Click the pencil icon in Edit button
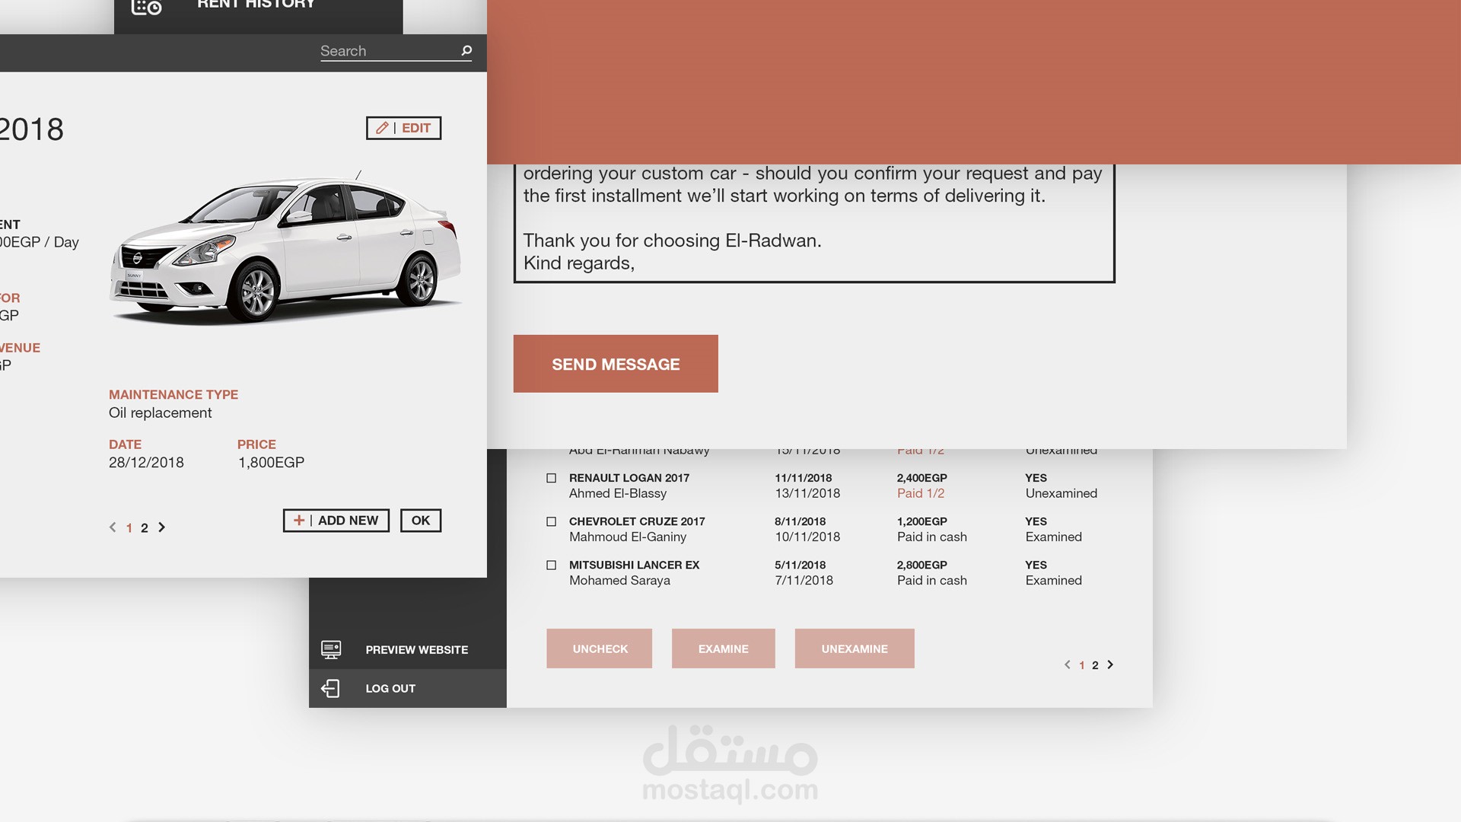 click(x=382, y=128)
